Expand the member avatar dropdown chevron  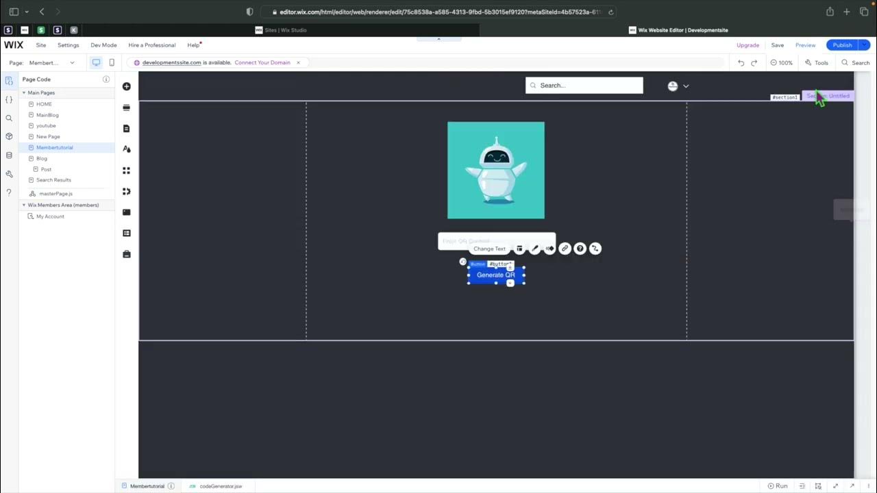click(686, 86)
